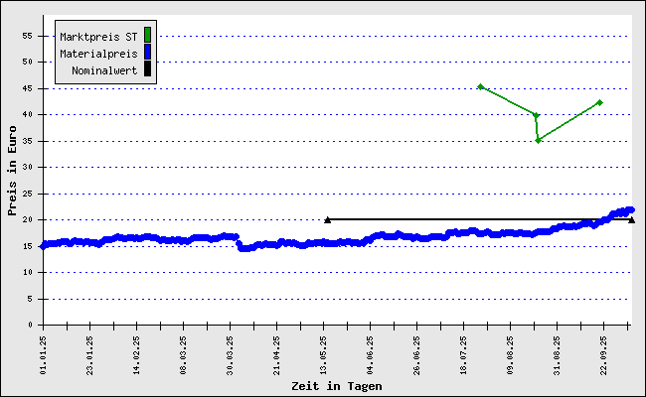Click the start of the blue Materialpreis line
This screenshot has height=397, width=646.
click(43, 244)
